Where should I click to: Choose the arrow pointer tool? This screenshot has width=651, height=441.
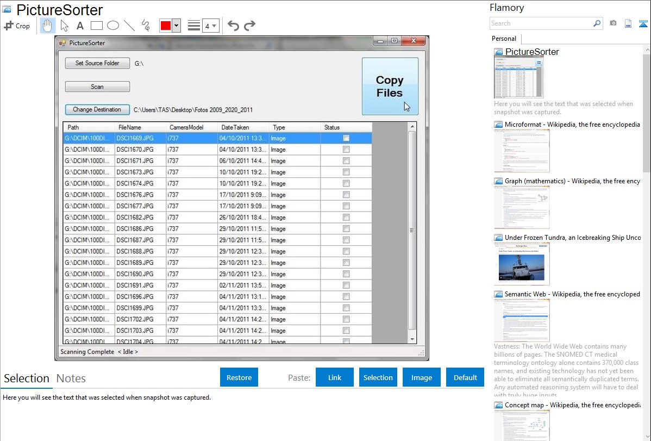(64, 26)
